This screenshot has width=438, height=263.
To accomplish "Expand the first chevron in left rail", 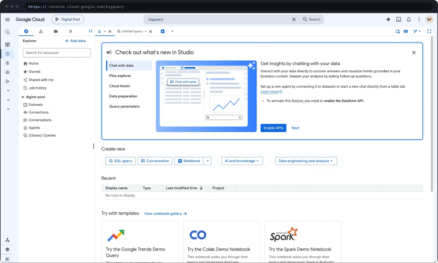I will tap(8, 91).
